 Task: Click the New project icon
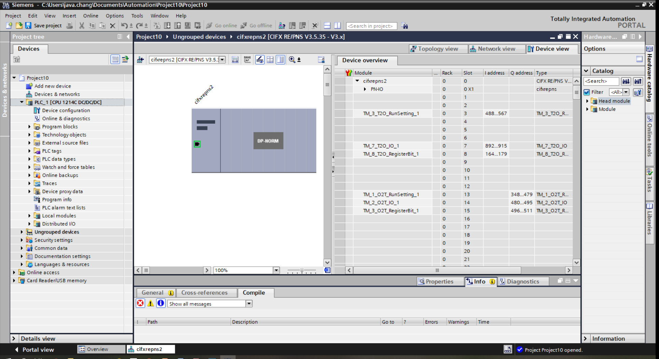pos(9,26)
